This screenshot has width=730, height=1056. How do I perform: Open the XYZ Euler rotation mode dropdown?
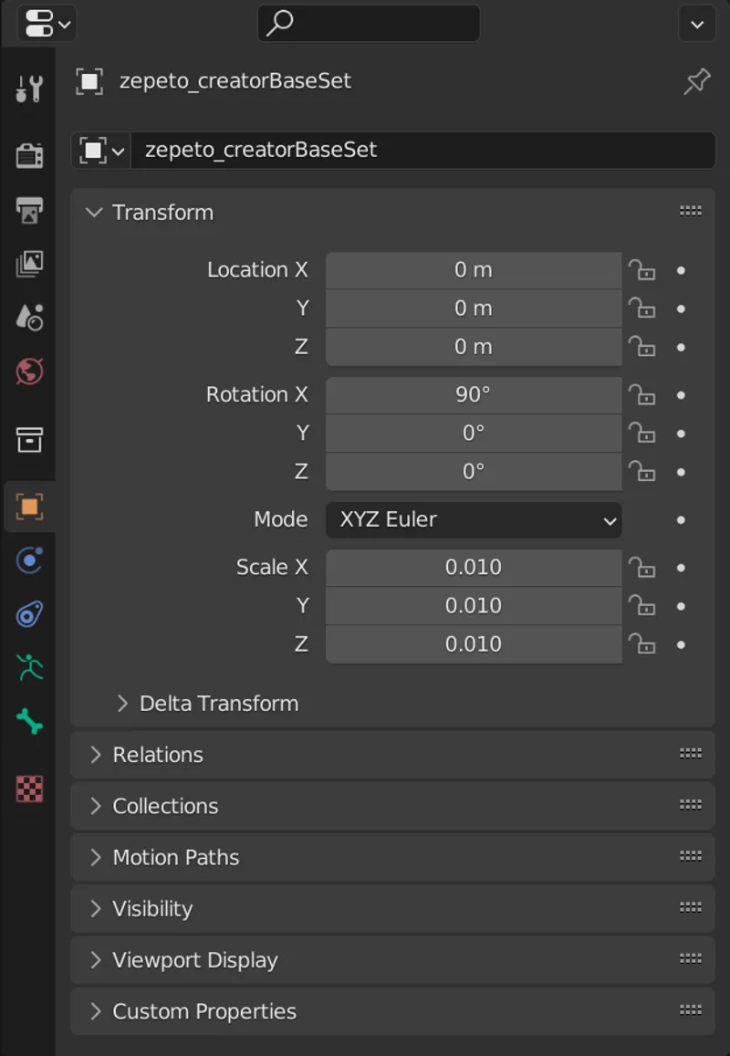click(x=473, y=519)
